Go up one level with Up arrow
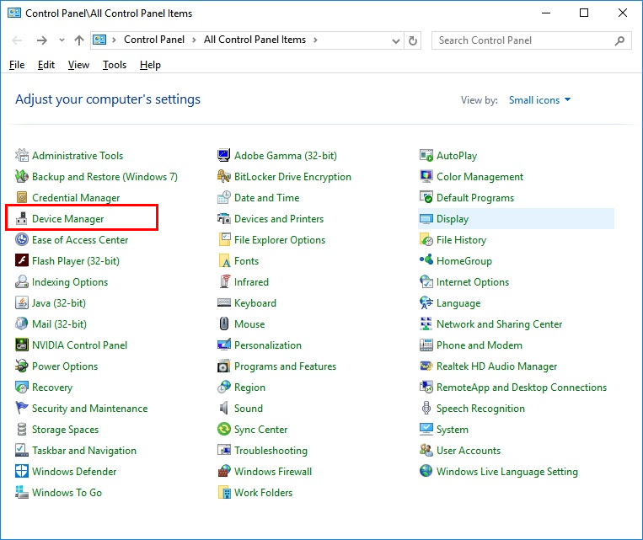The height and width of the screenshot is (540, 643). (79, 40)
